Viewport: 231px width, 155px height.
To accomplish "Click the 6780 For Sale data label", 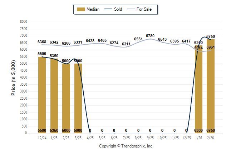I will point(150,36).
